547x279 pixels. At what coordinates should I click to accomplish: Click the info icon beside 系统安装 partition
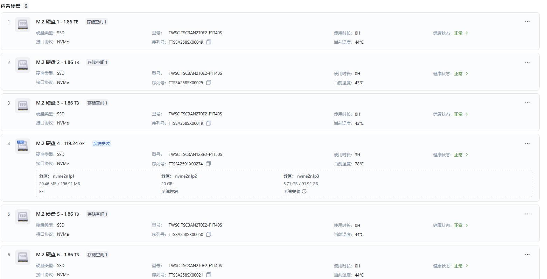[304, 191]
